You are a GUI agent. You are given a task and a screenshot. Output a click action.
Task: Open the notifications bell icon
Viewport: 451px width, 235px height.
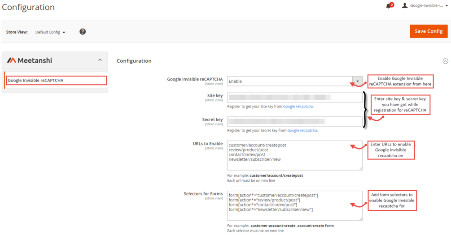coord(389,6)
